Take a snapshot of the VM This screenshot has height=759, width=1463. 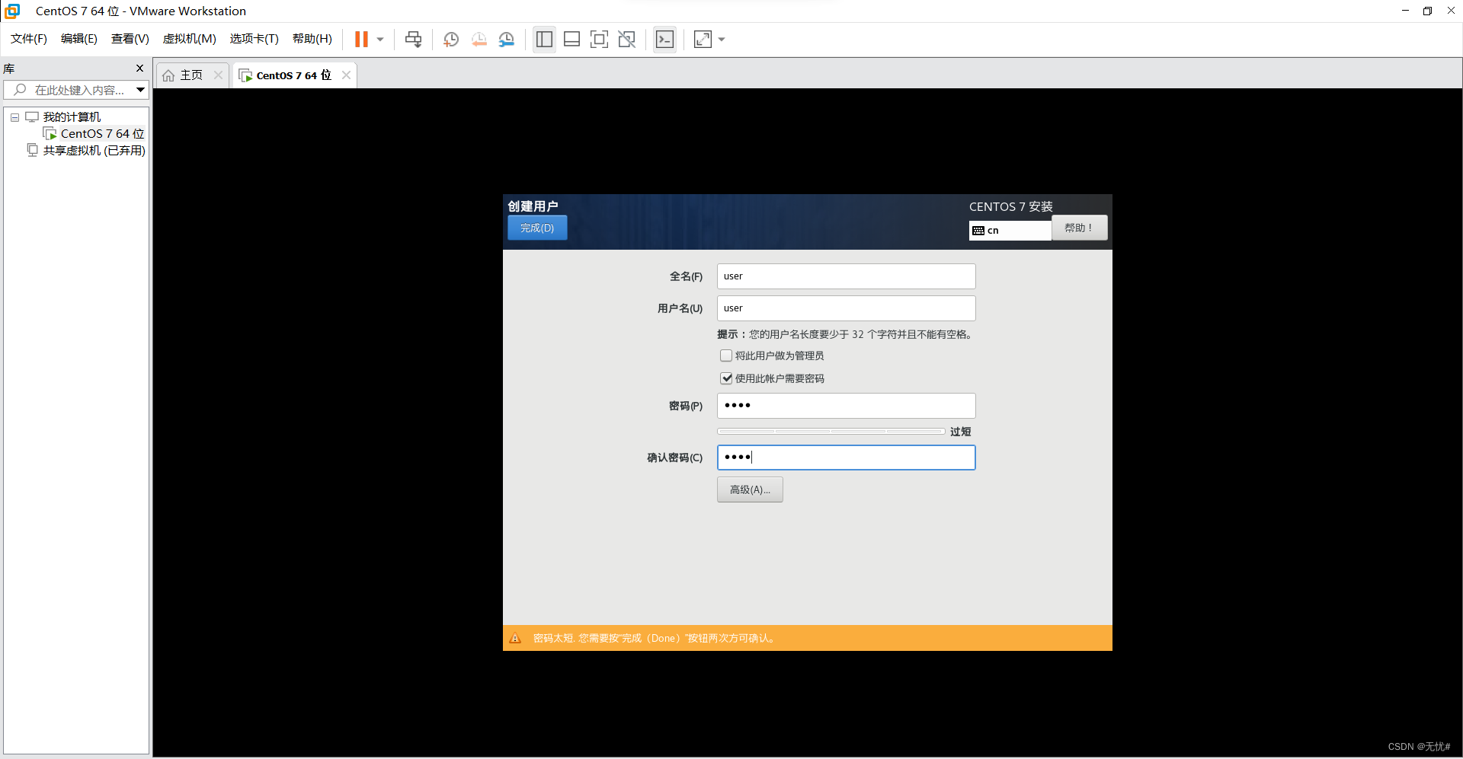(x=451, y=40)
